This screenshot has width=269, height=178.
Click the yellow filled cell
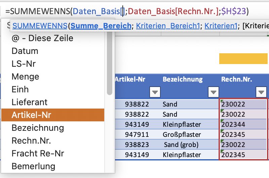tap(243, 59)
